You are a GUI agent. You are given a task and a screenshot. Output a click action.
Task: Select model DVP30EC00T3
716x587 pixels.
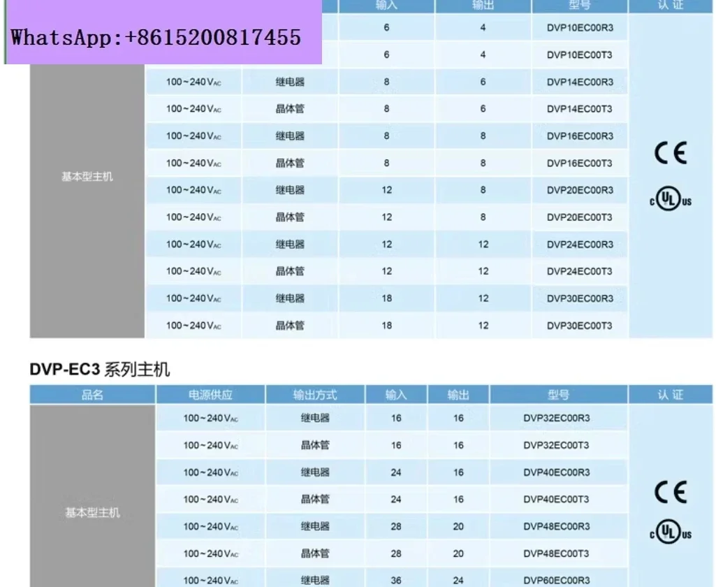click(580, 326)
